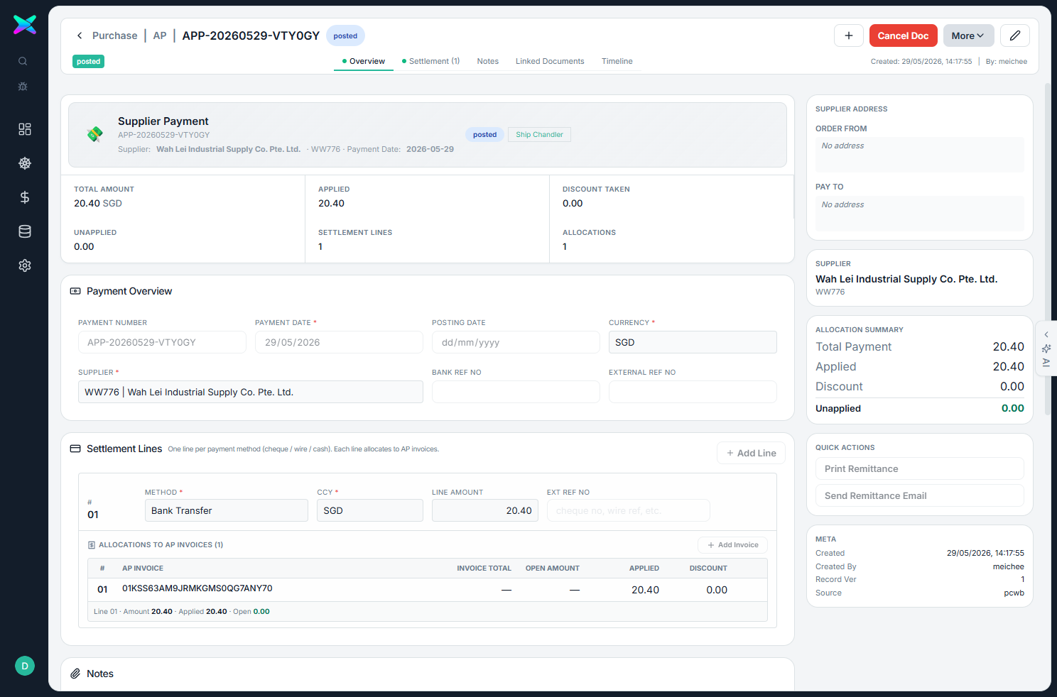Click AP invoice 01KSS63AM9JRMKGMS0QG7ANY70

coord(197,588)
